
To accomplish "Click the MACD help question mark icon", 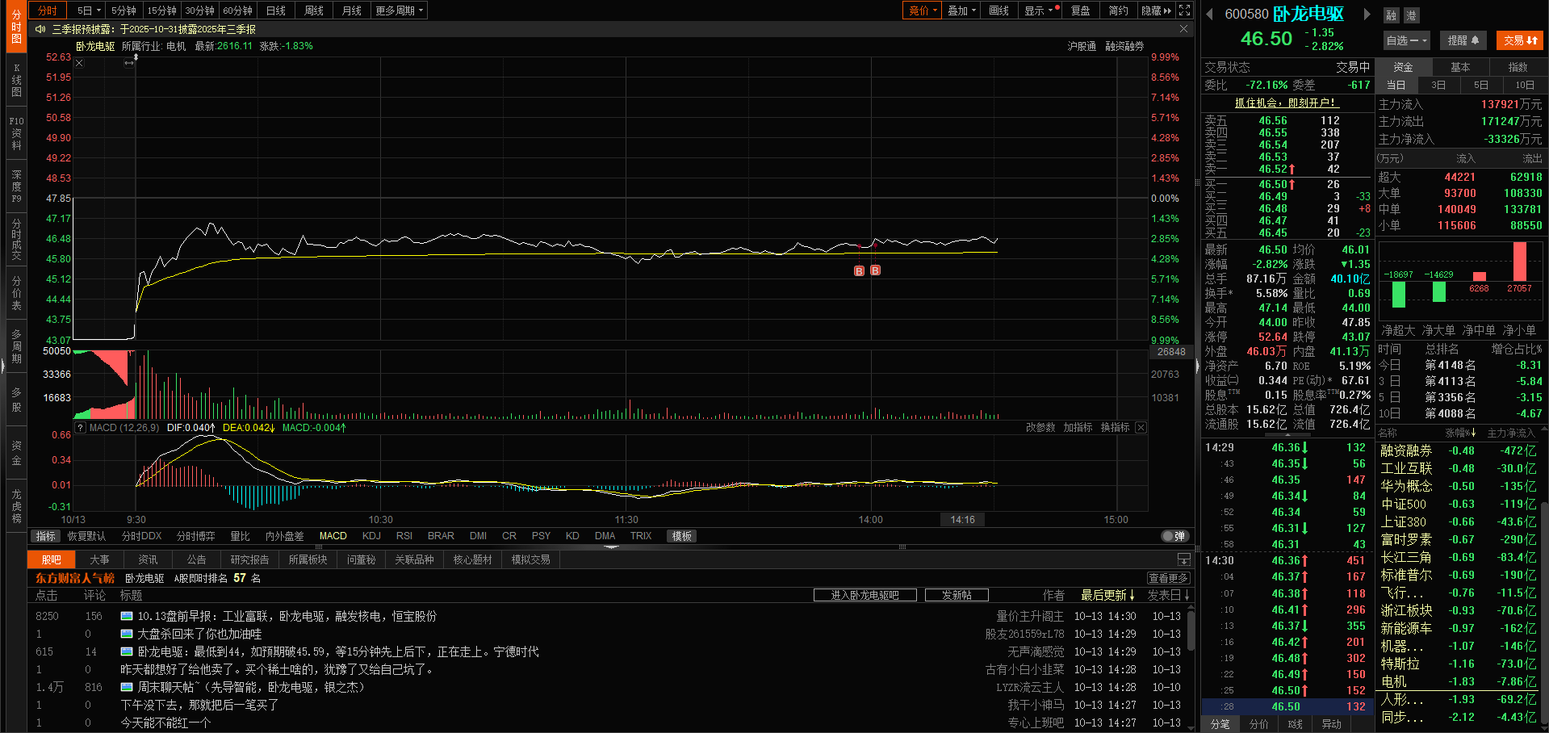I will click(x=80, y=428).
